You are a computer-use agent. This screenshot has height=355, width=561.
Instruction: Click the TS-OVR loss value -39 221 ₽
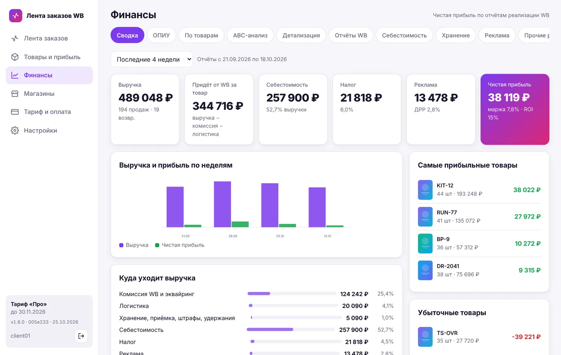coord(526,337)
